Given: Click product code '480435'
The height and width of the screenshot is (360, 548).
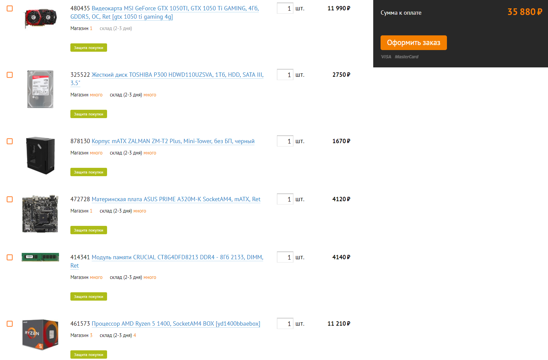Looking at the screenshot, I should point(80,8).
